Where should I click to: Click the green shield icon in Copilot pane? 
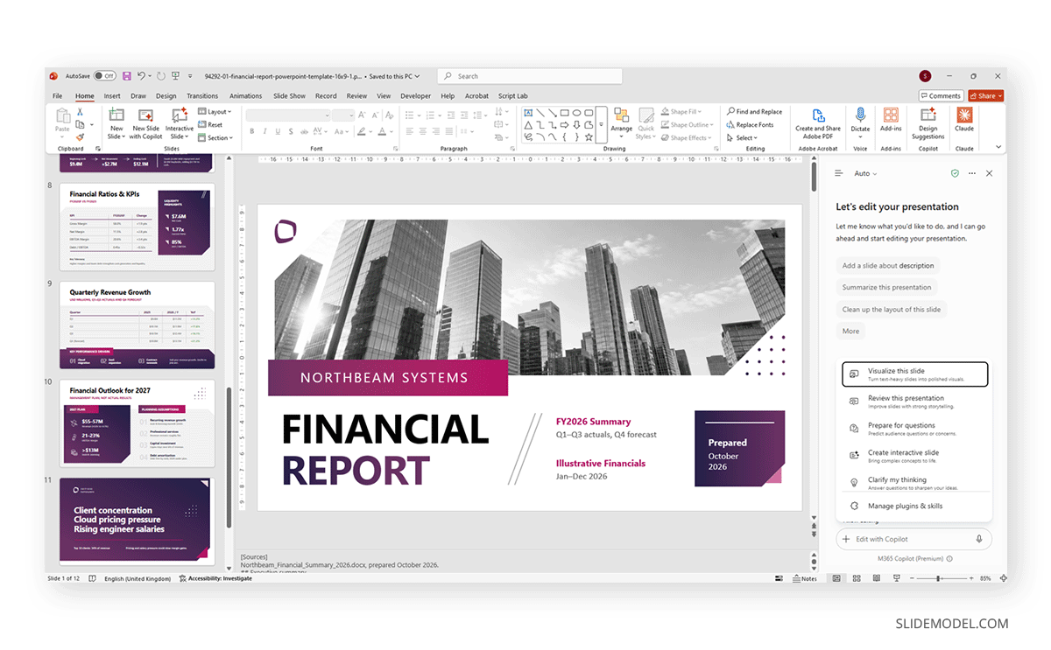[x=955, y=173]
